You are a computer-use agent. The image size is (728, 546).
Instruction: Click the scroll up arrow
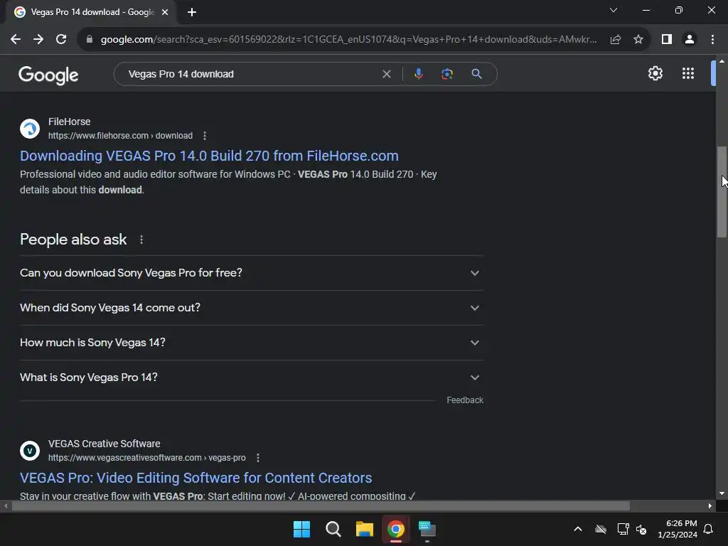[x=722, y=61]
